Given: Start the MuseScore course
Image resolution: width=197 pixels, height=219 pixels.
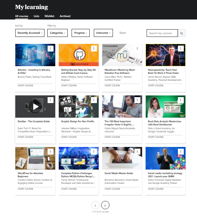Looking at the screenshot, I should click(x=112, y=86).
